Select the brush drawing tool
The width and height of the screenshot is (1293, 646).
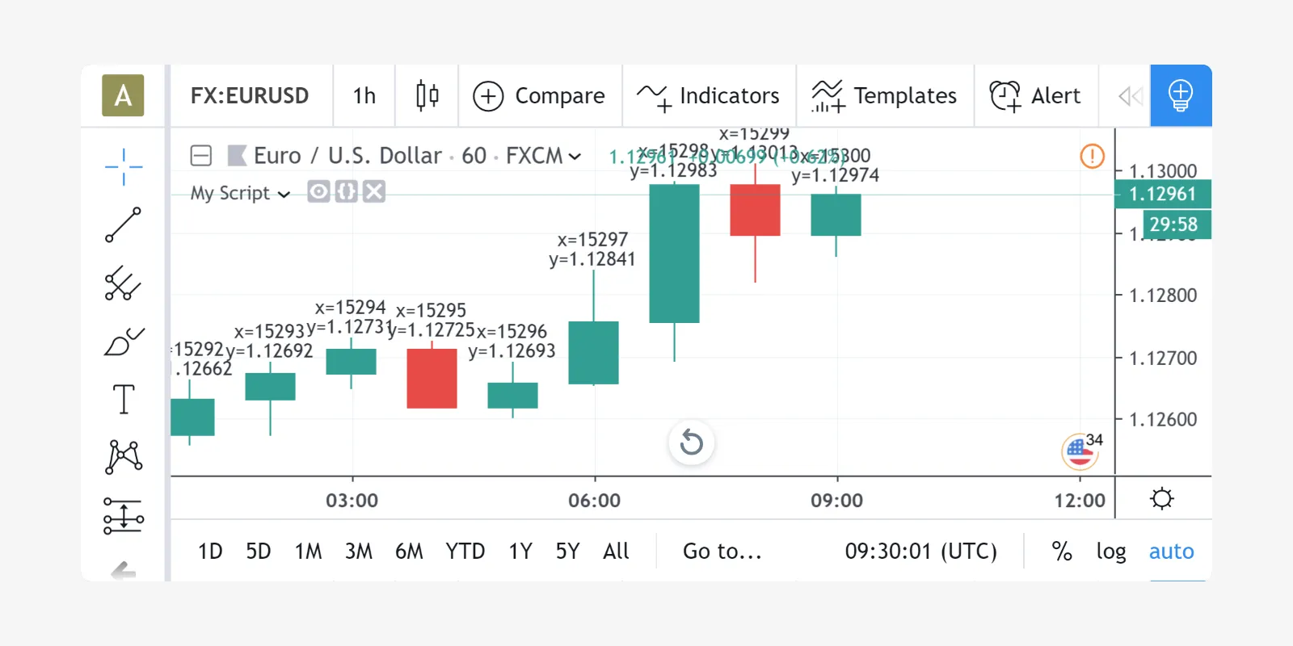point(124,342)
